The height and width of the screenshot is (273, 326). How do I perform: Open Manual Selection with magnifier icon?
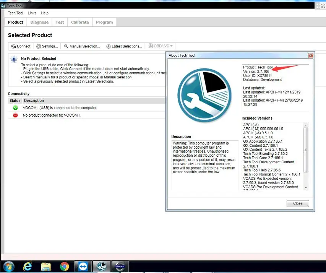pos(82,46)
